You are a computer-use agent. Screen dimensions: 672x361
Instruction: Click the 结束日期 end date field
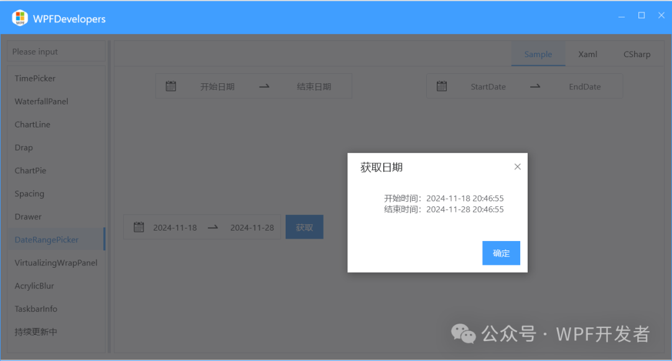point(314,86)
